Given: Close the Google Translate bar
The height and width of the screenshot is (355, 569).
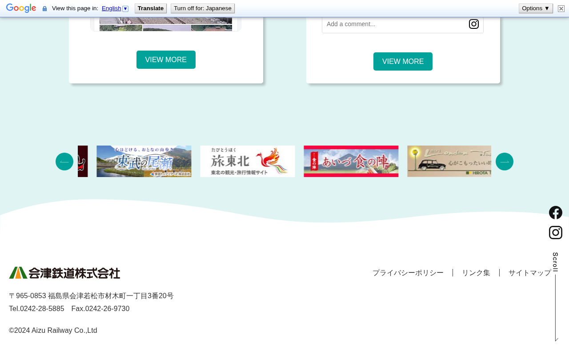Looking at the screenshot, I should pyautogui.click(x=561, y=8).
